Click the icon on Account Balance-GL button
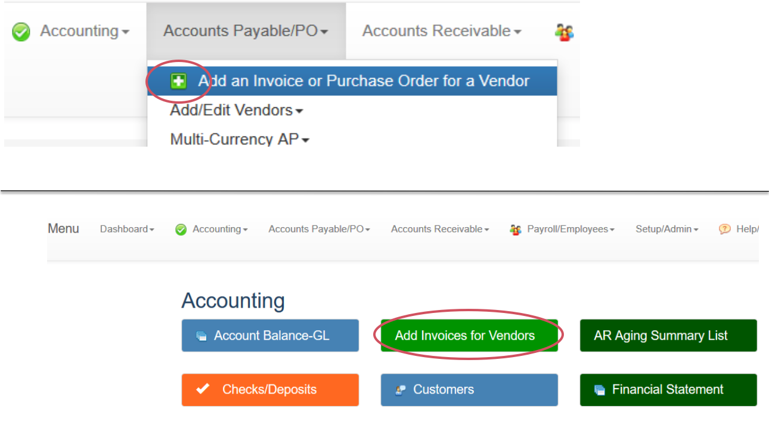 (201, 336)
